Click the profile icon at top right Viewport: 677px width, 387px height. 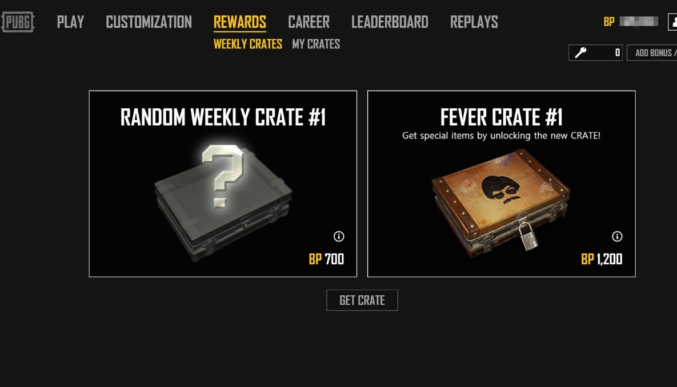click(672, 22)
